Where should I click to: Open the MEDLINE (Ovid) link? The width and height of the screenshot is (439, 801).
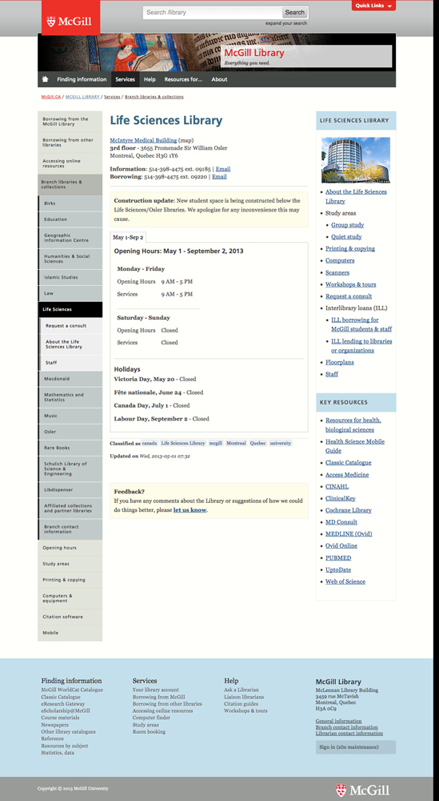(349, 533)
